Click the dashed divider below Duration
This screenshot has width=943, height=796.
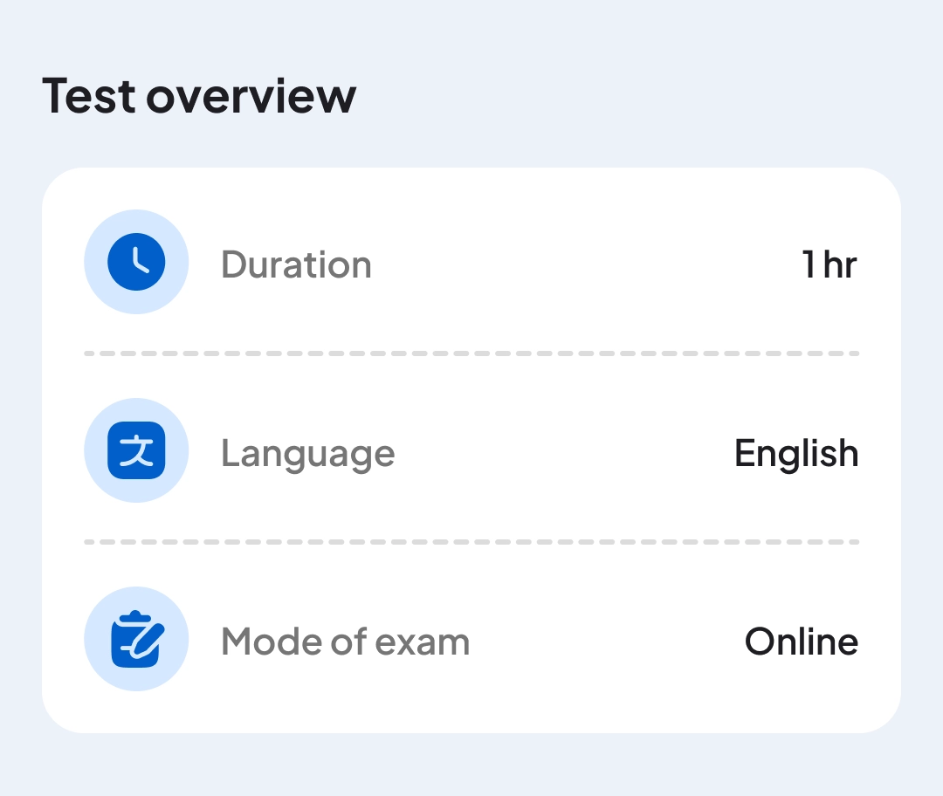pyautogui.click(x=471, y=353)
